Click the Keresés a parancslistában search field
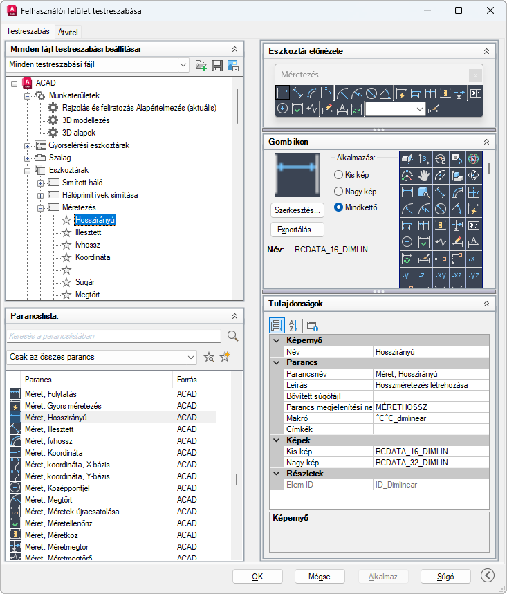 click(x=113, y=336)
